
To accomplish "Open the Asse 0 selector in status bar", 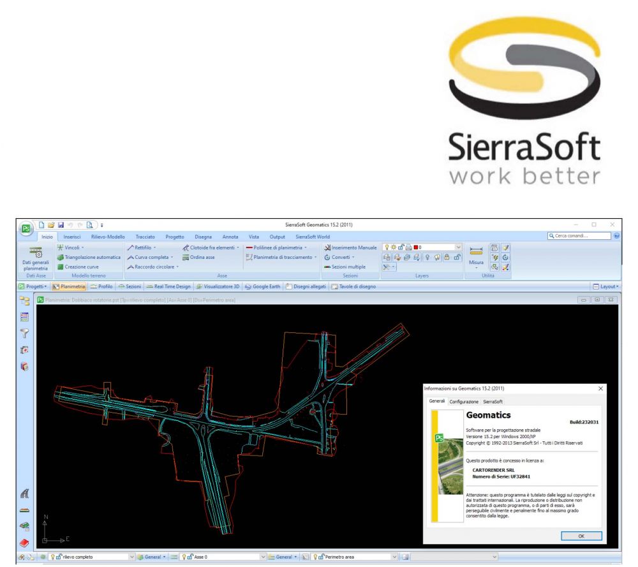I will pyautogui.click(x=223, y=557).
